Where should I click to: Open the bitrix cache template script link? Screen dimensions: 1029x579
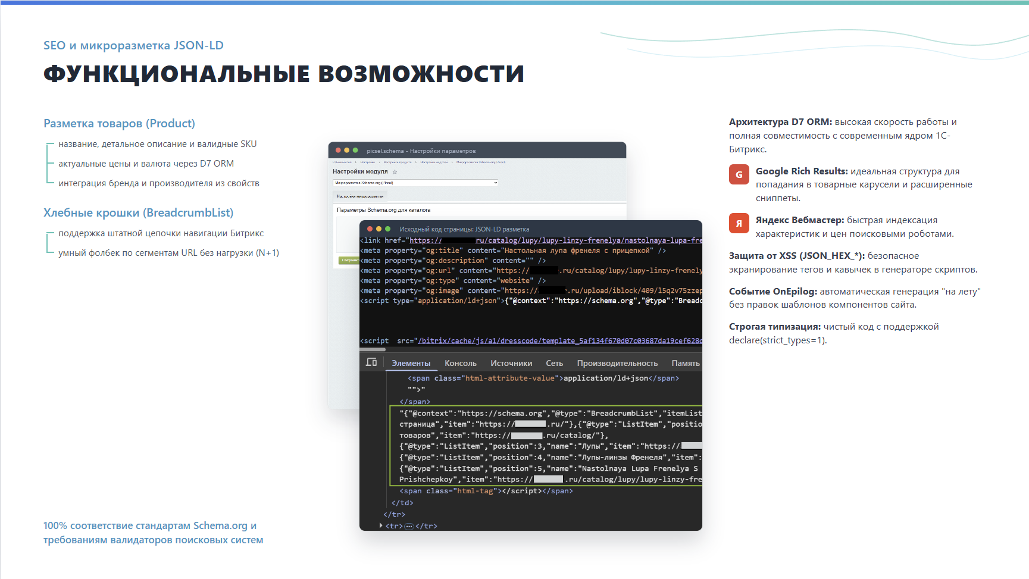pyautogui.click(x=559, y=341)
